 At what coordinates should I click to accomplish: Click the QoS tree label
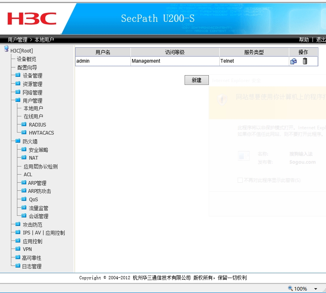34,200
